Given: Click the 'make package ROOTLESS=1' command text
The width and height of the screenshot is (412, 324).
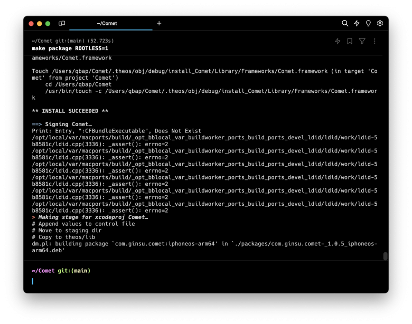Looking at the screenshot, I should coord(70,49).
